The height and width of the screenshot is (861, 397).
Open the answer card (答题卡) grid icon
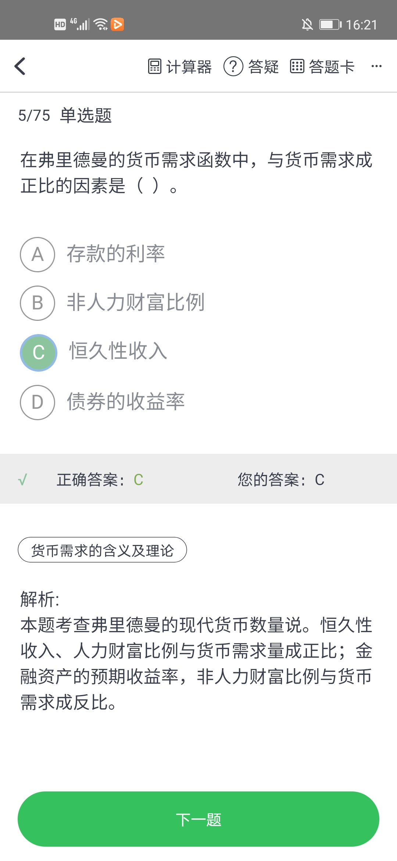click(x=297, y=67)
